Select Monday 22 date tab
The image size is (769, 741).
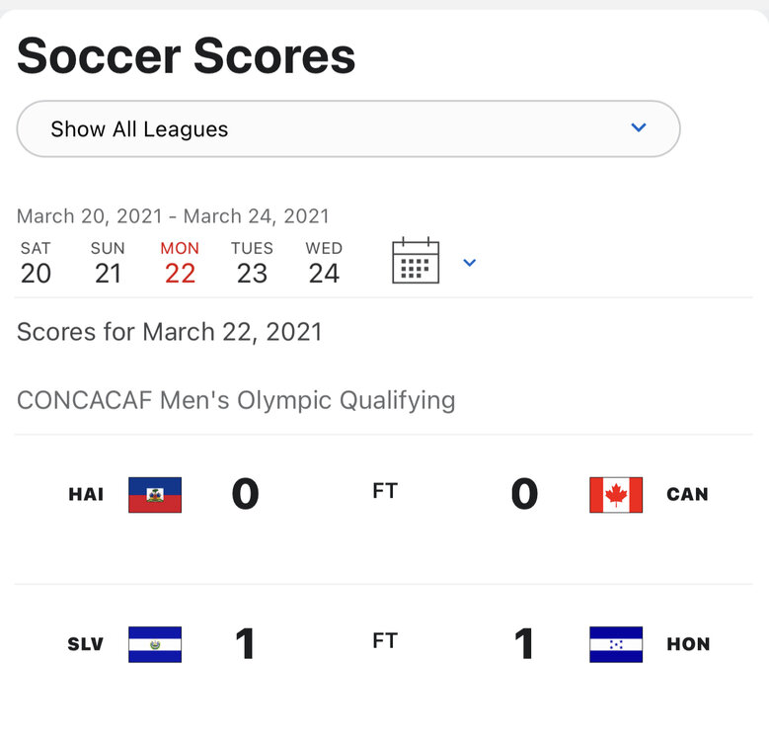(x=180, y=263)
